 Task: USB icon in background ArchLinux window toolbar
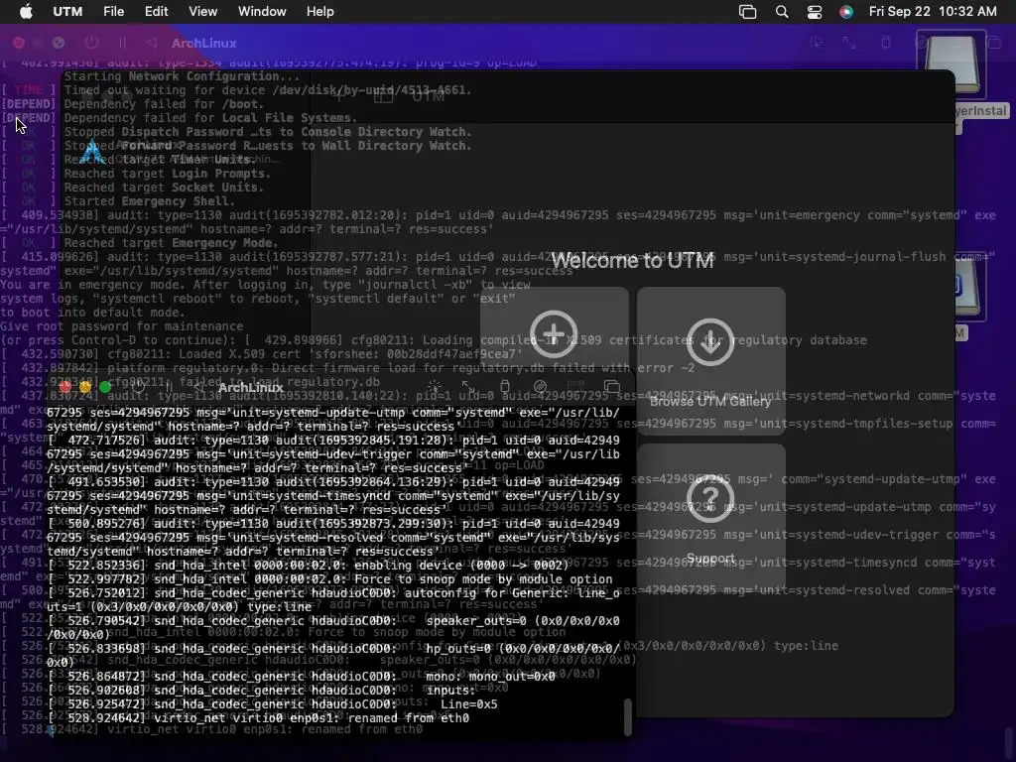coord(886,43)
